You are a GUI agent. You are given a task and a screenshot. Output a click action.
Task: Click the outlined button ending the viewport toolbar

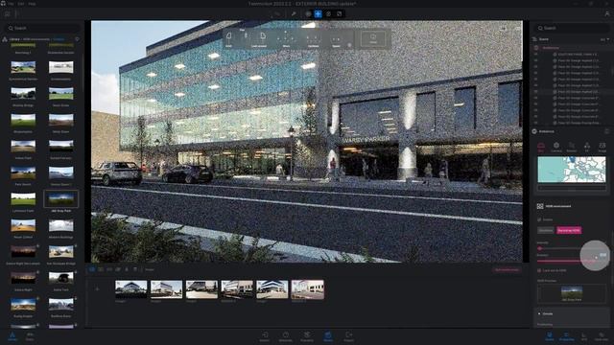(x=373, y=38)
